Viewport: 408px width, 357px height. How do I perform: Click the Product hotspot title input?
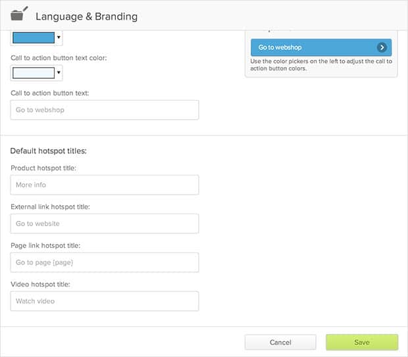(x=105, y=185)
